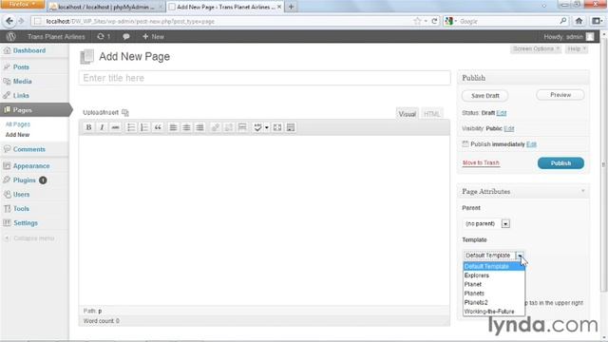Switch to fullscreen editing mode

point(277,127)
